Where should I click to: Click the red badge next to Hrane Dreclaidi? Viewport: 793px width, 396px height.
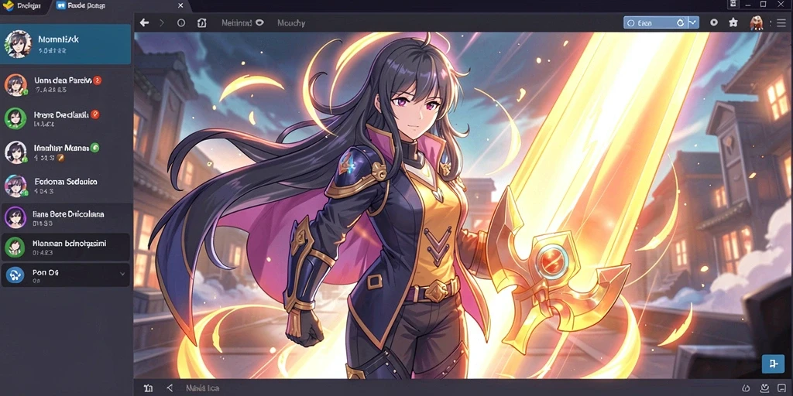pyautogui.click(x=95, y=114)
